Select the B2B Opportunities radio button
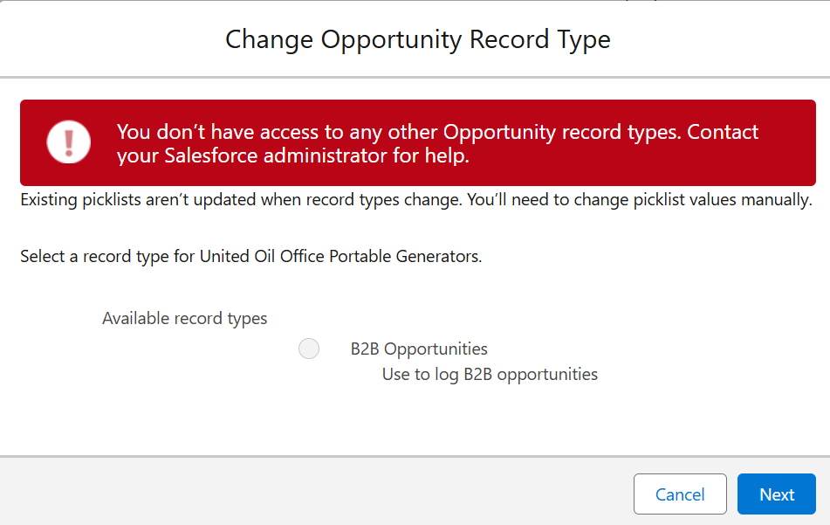The image size is (830, 525). click(309, 349)
